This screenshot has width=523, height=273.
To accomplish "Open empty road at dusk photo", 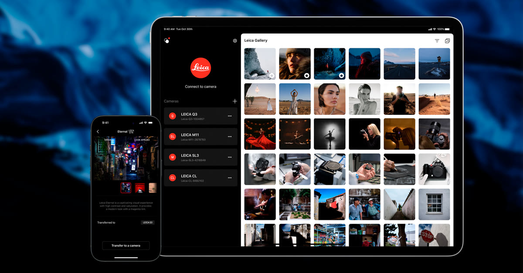I will 400,64.
